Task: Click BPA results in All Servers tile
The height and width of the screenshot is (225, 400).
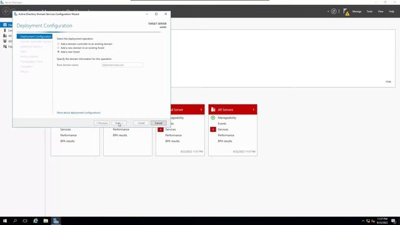Action: pos(225,141)
